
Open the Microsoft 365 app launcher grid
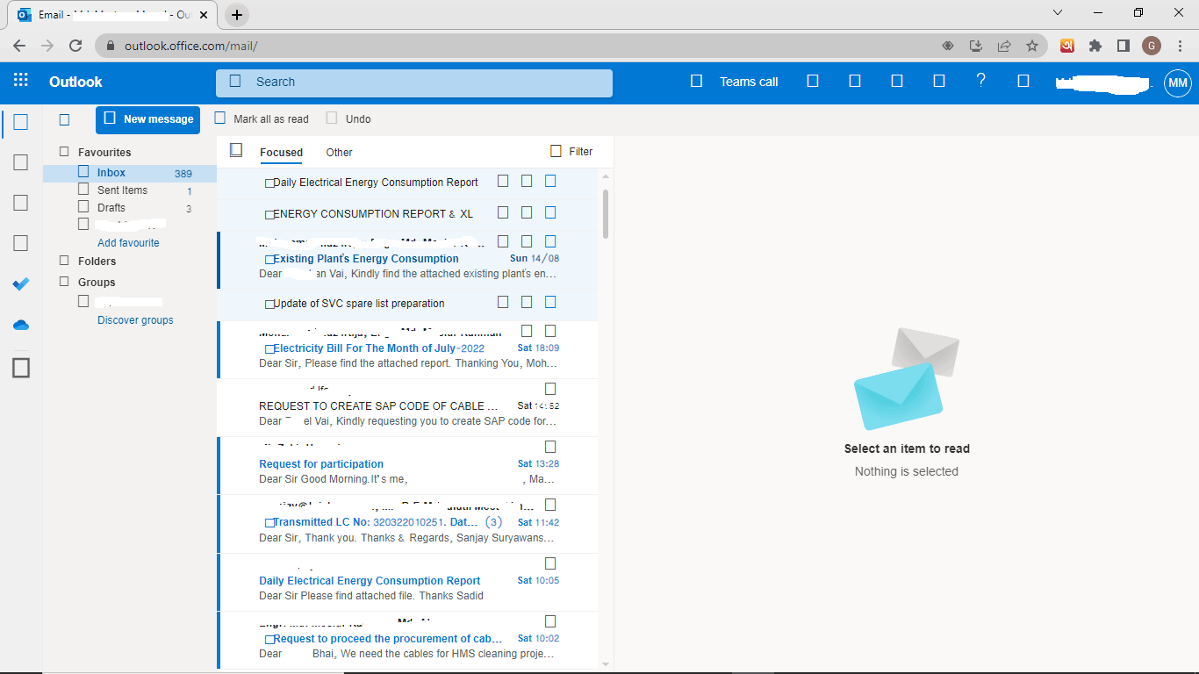(21, 81)
